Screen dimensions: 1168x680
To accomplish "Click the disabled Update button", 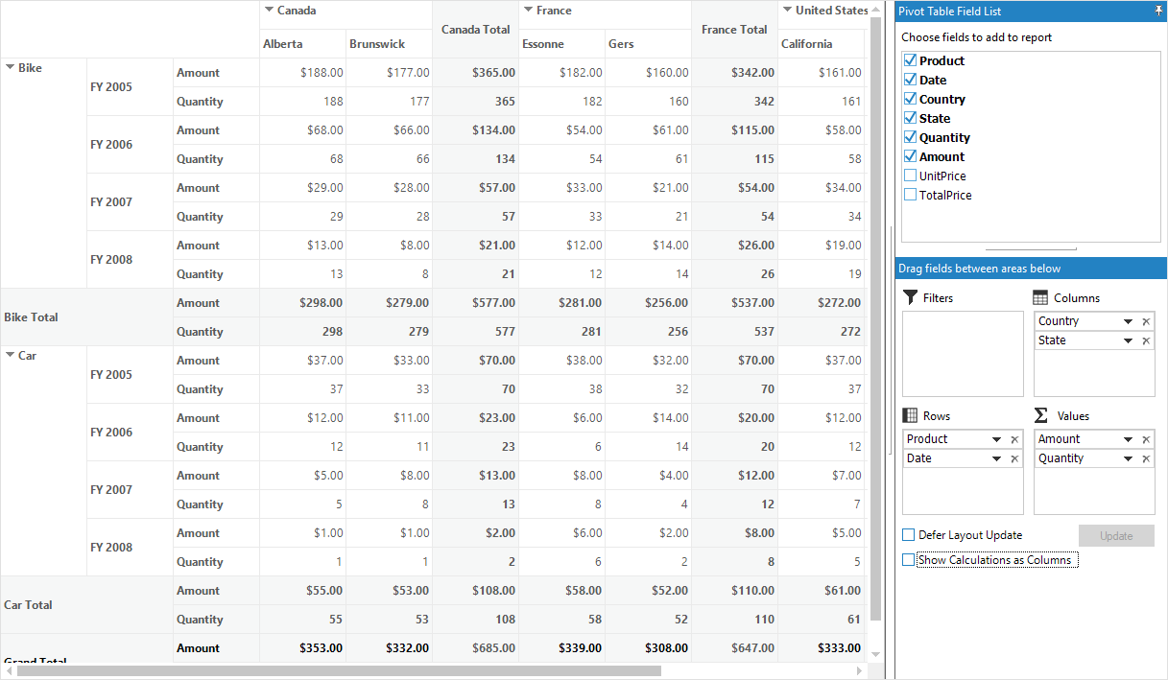I will 1116,536.
